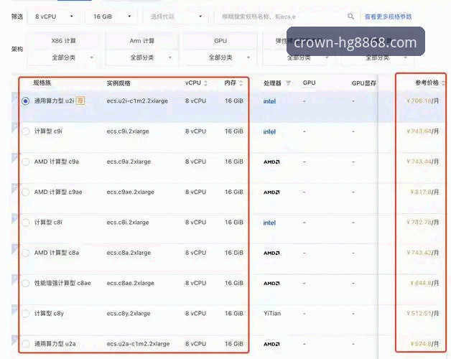The image size is (451, 359).
Task: Click the 规格族 column header
Action: point(42,83)
